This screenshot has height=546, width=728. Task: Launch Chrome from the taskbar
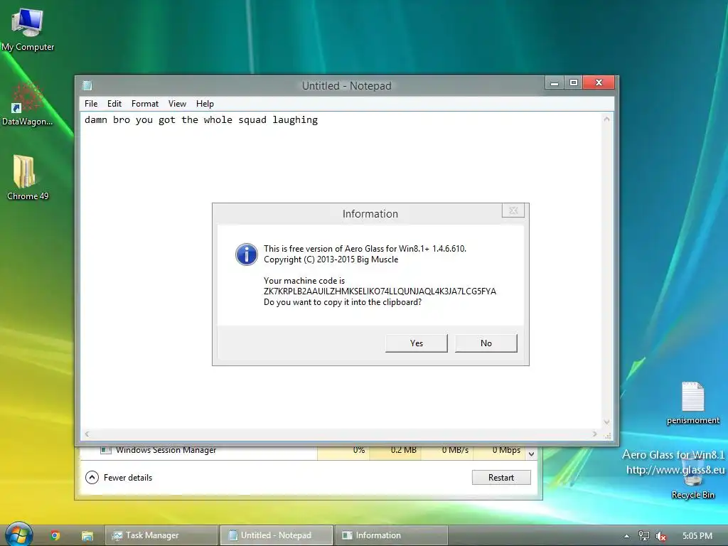pyautogui.click(x=55, y=535)
